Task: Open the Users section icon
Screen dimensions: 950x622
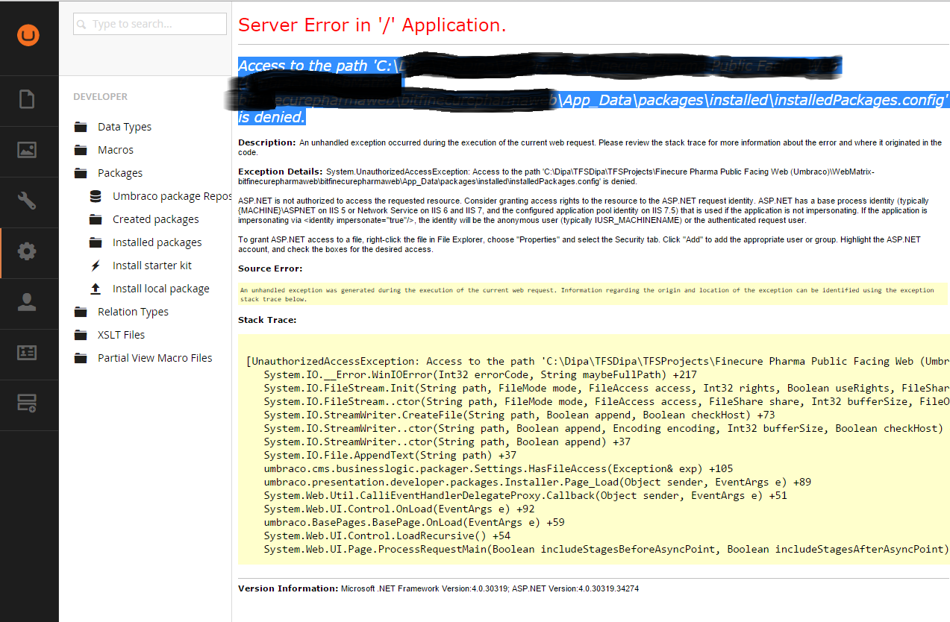Action: [27, 302]
